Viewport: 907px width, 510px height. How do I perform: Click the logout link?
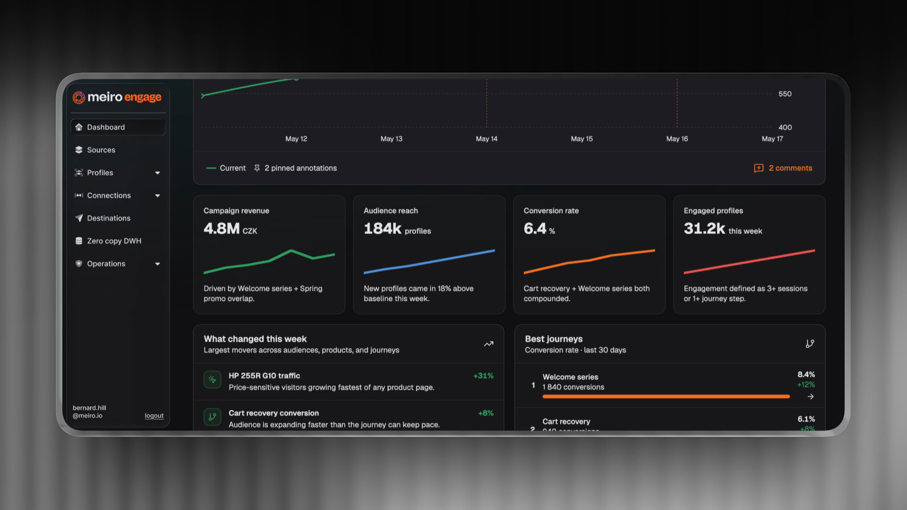[x=154, y=416]
